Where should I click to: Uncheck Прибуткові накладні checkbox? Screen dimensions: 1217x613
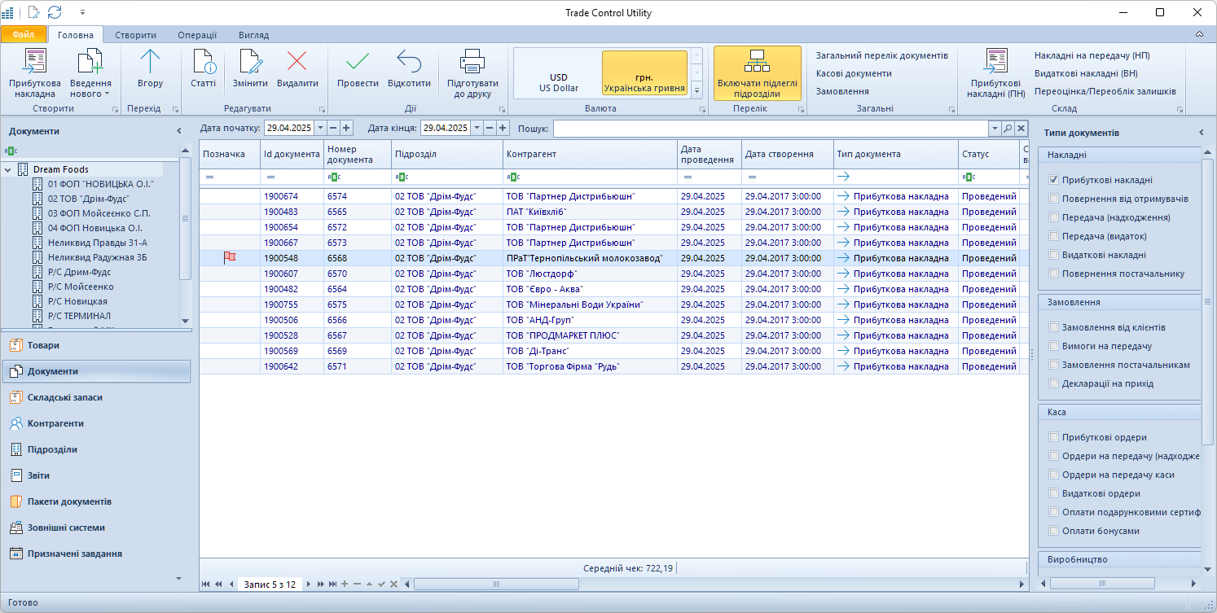tap(1054, 180)
